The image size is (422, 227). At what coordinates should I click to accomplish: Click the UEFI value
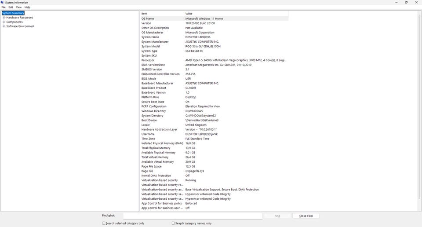pyautogui.click(x=188, y=79)
